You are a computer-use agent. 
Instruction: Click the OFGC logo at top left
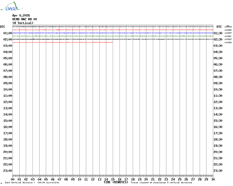click(12, 6)
